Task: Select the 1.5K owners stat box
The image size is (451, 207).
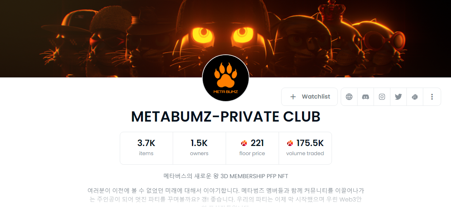Action: pyautogui.click(x=199, y=148)
